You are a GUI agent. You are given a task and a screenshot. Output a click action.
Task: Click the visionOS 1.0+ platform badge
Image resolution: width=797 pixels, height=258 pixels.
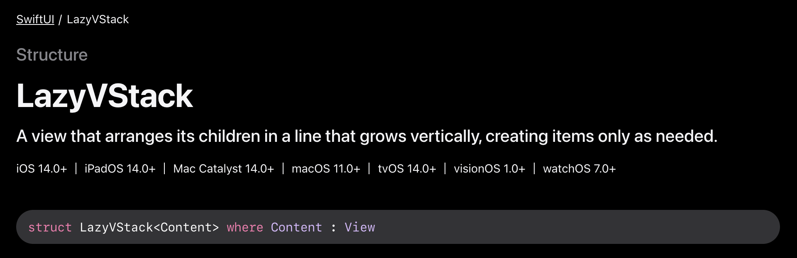coord(489,168)
